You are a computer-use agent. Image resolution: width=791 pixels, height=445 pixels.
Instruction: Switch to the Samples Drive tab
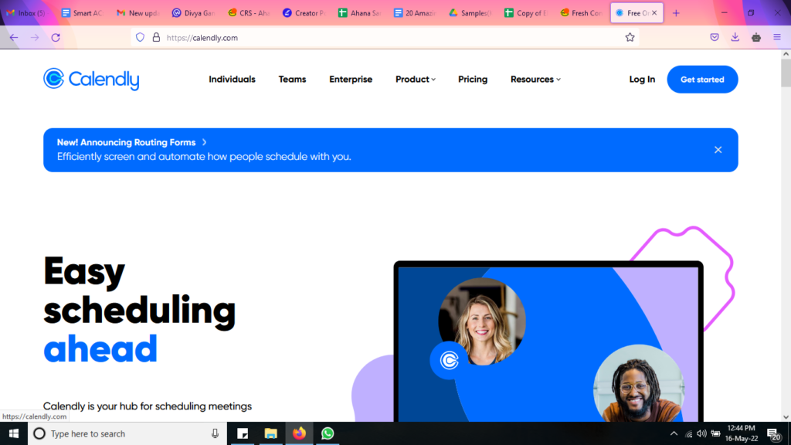point(470,13)
